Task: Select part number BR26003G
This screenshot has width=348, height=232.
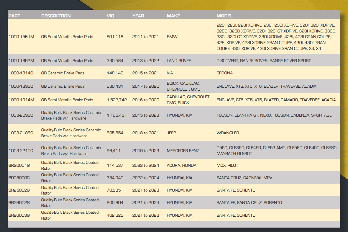Action: click(x=19, y=215)
